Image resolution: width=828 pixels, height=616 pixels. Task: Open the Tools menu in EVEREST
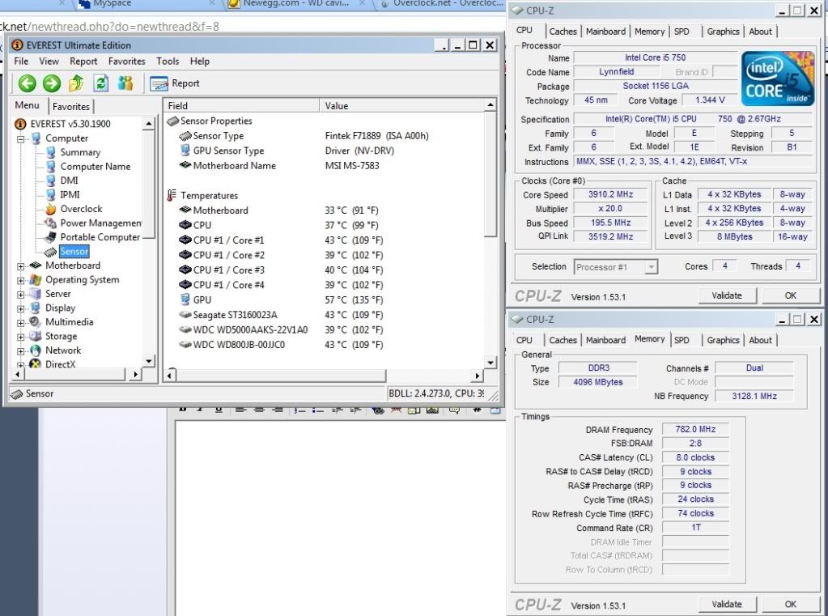(x=168, y=61)
